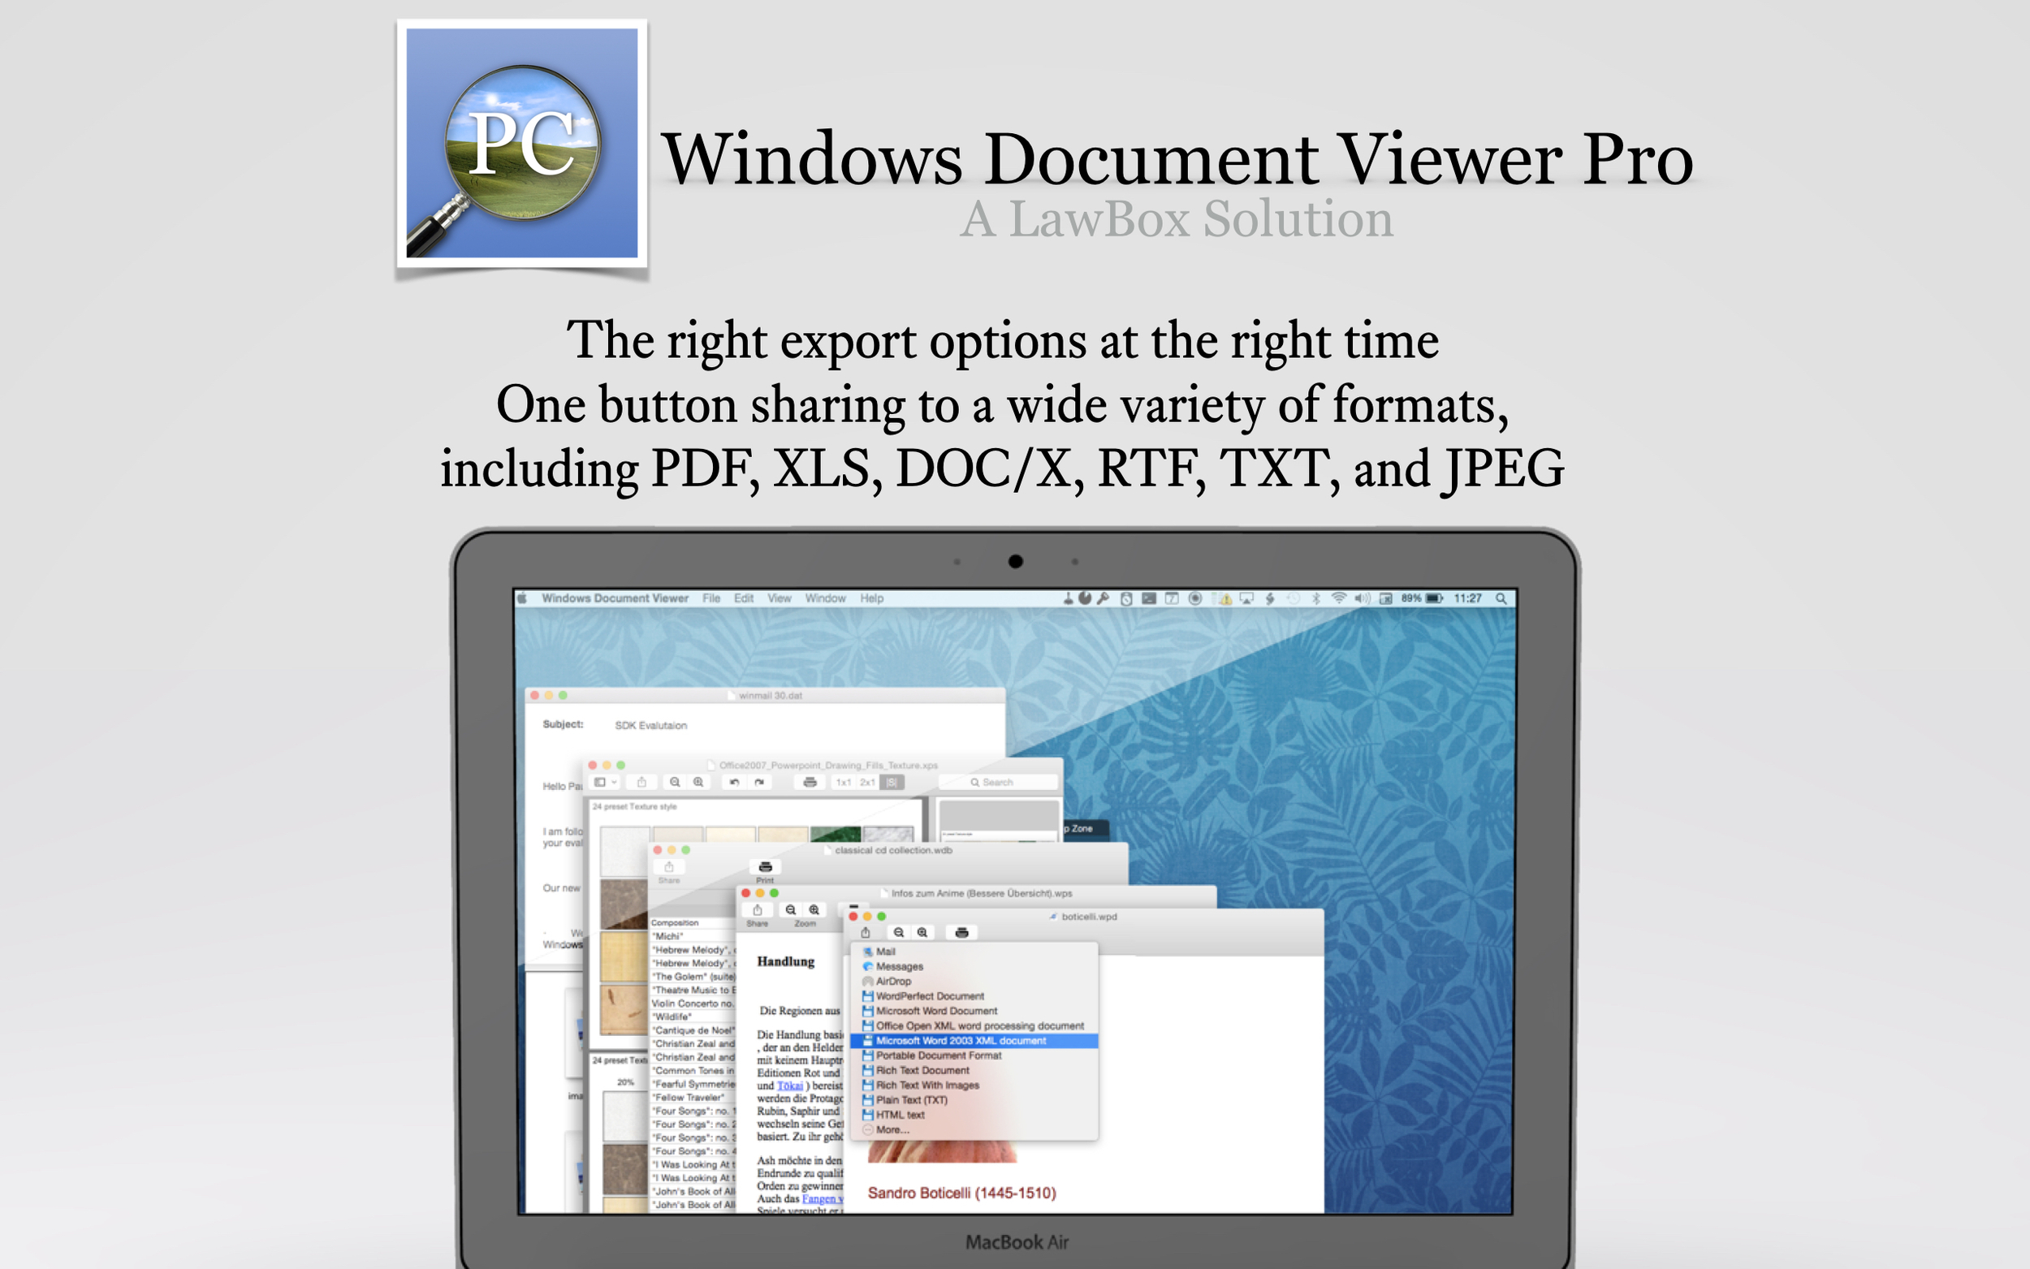2030x1269 pixels.
Task: Print the Office2007 .xps document
Action: [809, 782]
